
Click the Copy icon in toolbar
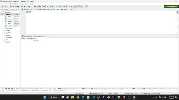(x=11, y=6)
